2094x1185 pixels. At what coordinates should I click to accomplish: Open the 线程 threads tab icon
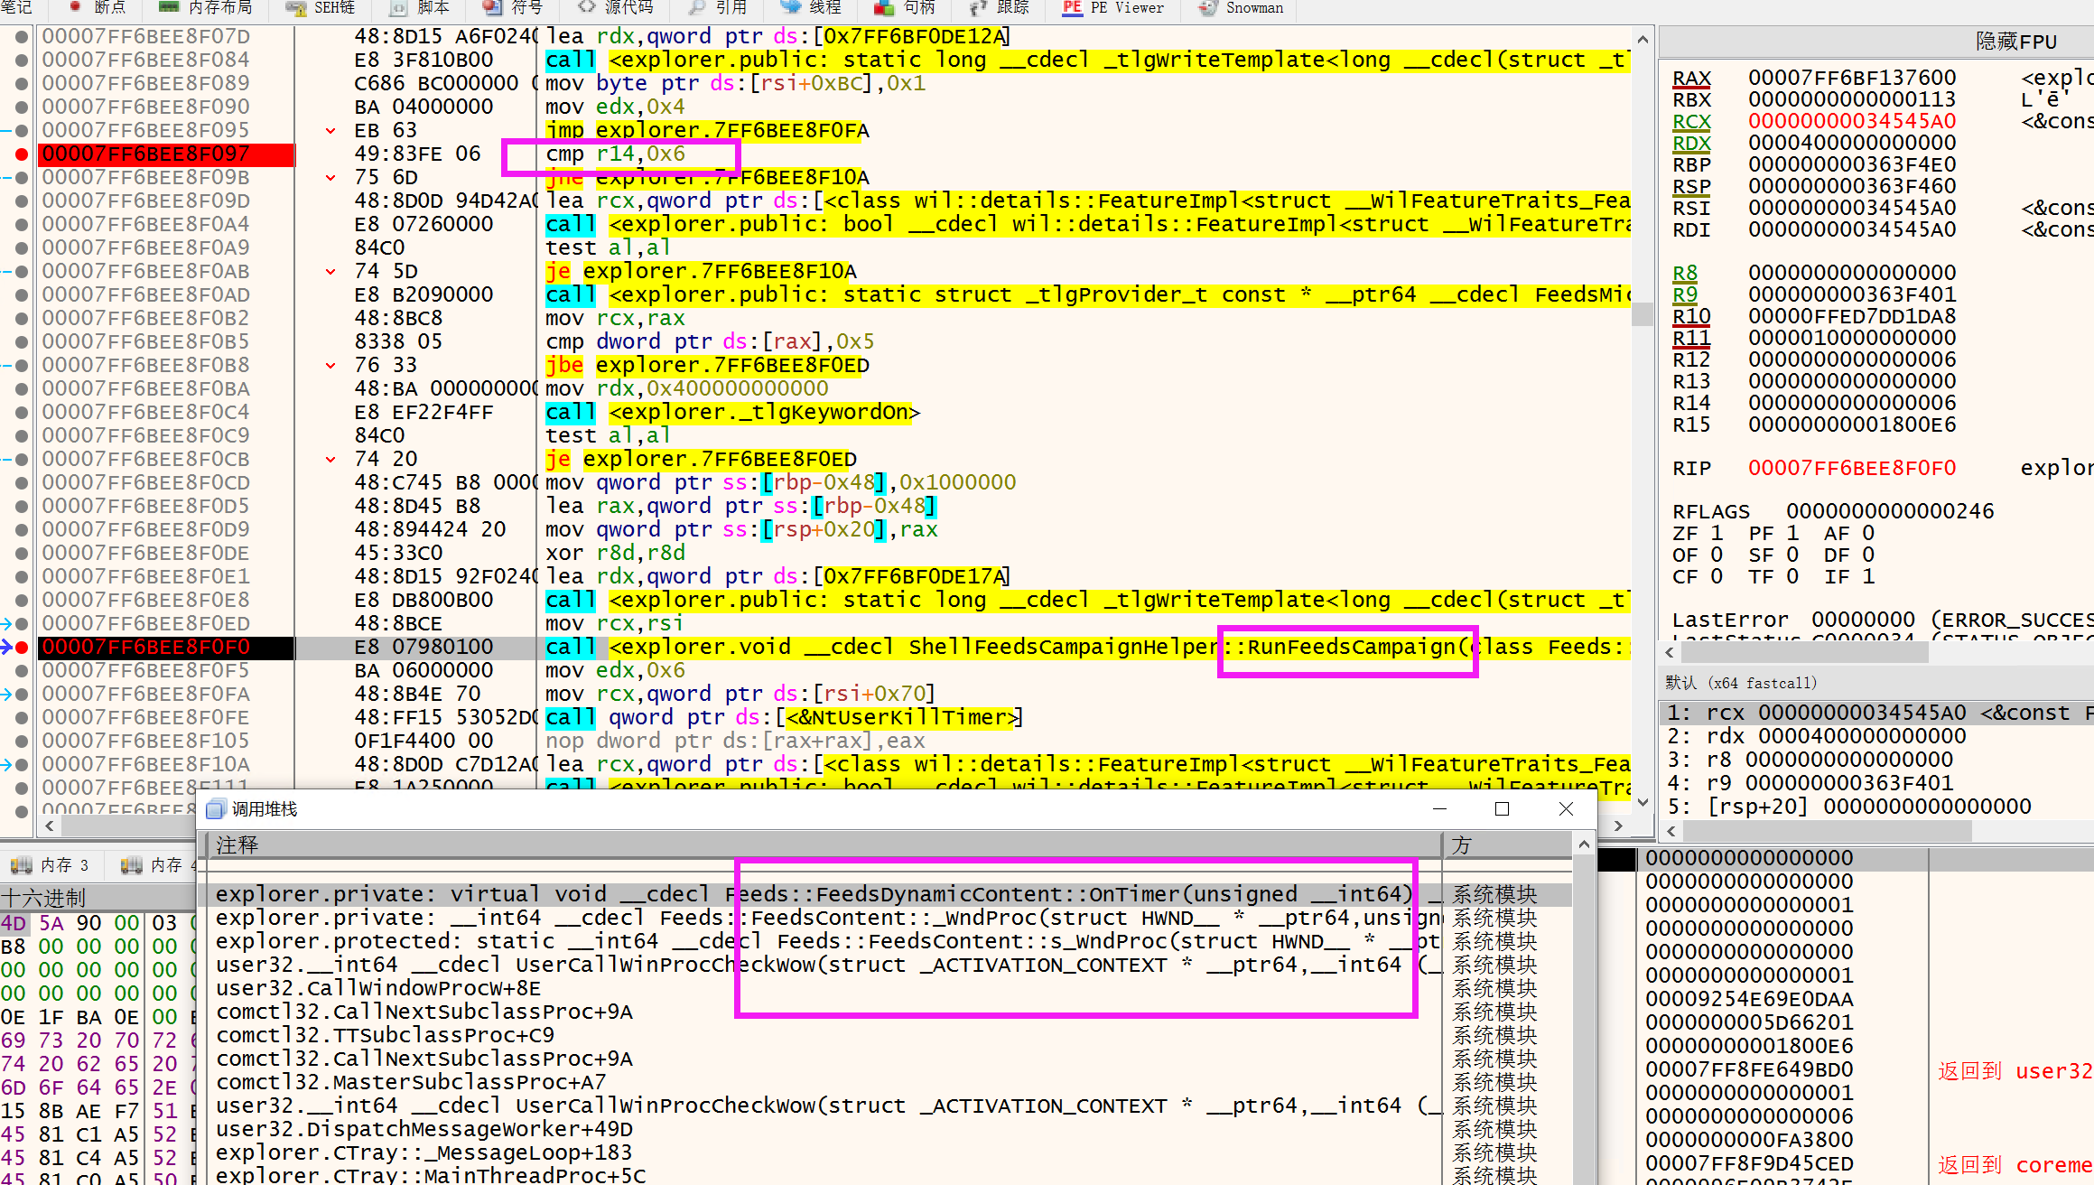click(x=790, y=7)
